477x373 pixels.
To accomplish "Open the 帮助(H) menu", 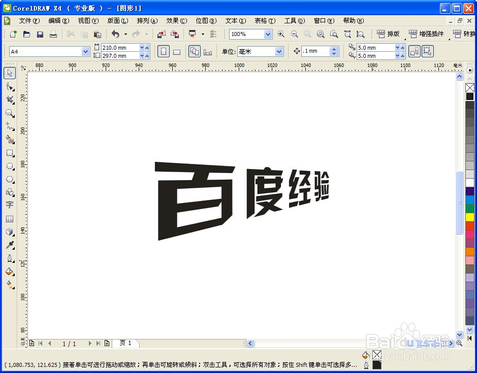I will (x=353, y=21).
